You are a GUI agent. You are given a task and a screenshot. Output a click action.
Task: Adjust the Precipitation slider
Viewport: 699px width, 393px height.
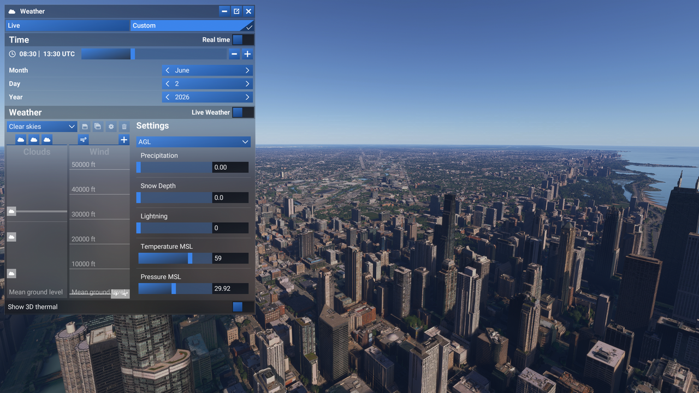pyautogui.click(x=174, y=168)
